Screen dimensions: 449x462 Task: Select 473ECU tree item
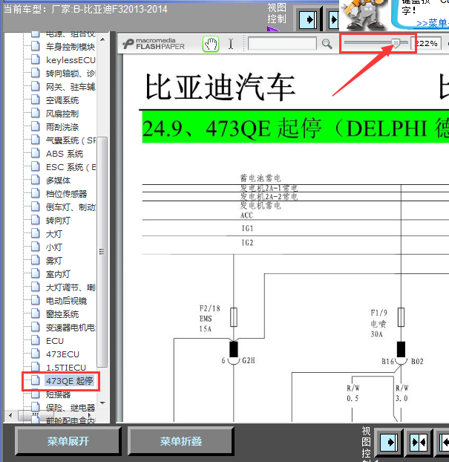62,354
